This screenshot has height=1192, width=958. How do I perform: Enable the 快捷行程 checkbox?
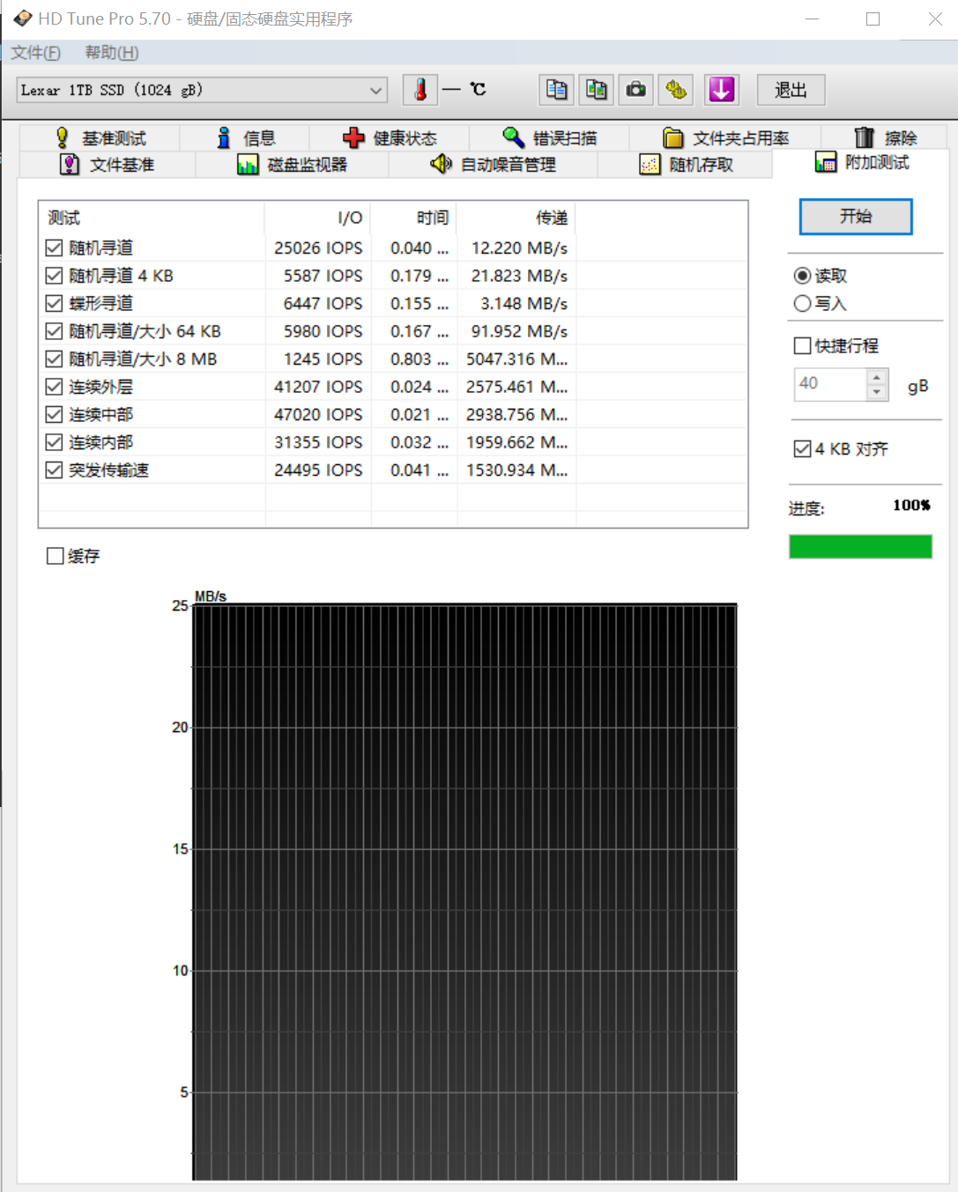tap(802, 345)
